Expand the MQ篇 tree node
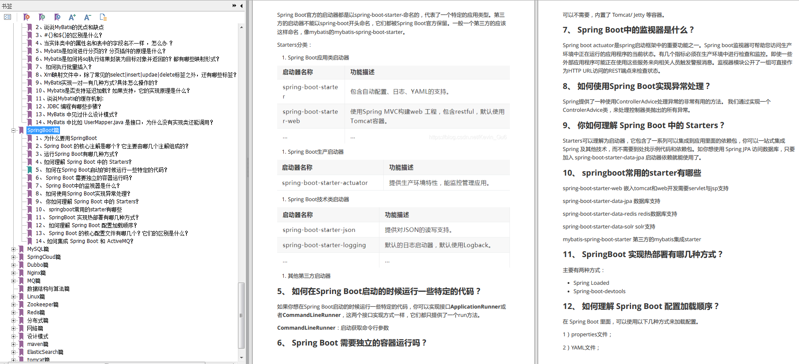This screenshot has width=799, height=364. point(13,281)
